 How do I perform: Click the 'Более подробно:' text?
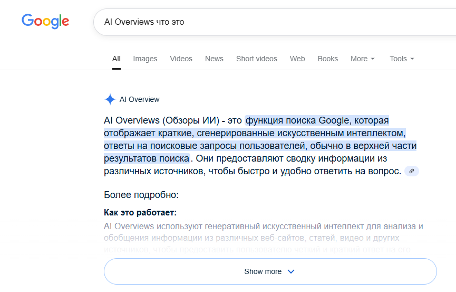(x=141, y=195)
